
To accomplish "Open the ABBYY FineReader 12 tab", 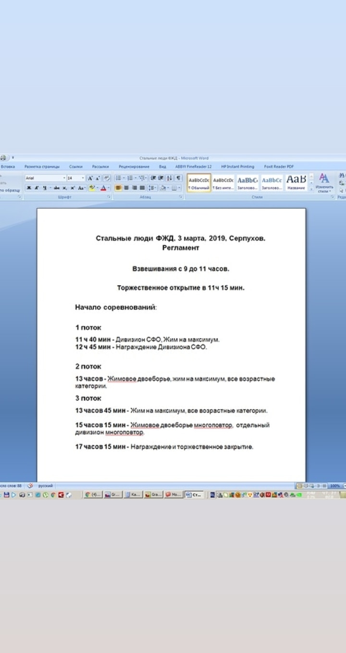I will coord(193,166).
